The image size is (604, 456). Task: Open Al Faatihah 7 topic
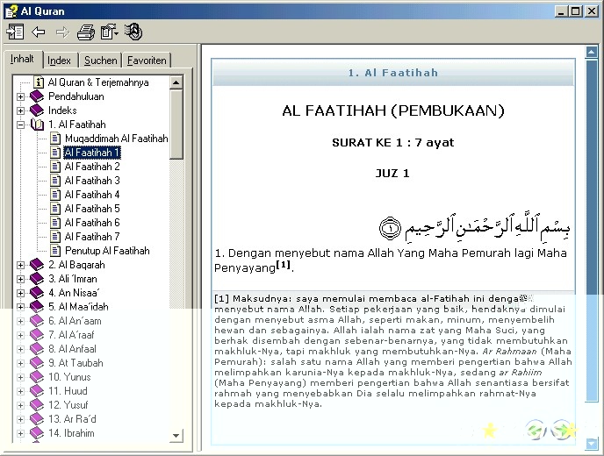92,237
